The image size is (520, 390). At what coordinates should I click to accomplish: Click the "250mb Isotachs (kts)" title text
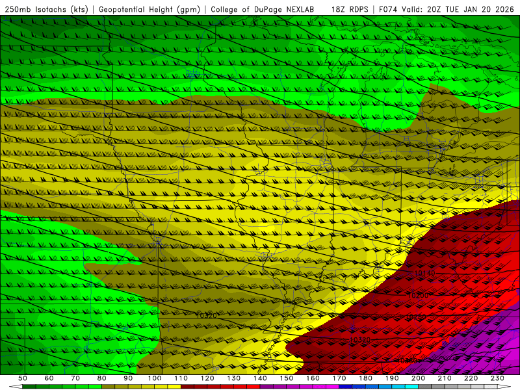pyautogui.click(x=46, y=10)
